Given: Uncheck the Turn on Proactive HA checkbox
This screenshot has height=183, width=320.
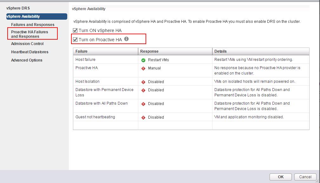Looking at the screenshot, I should click(75, 40).
